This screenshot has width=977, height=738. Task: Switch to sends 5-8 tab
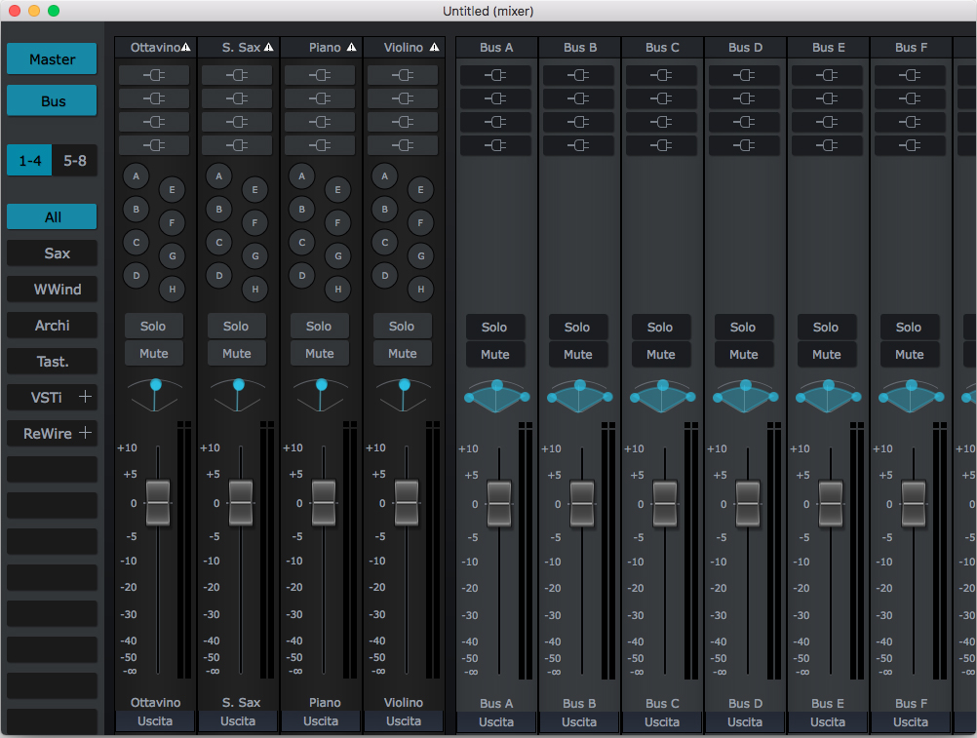point(75,161)
